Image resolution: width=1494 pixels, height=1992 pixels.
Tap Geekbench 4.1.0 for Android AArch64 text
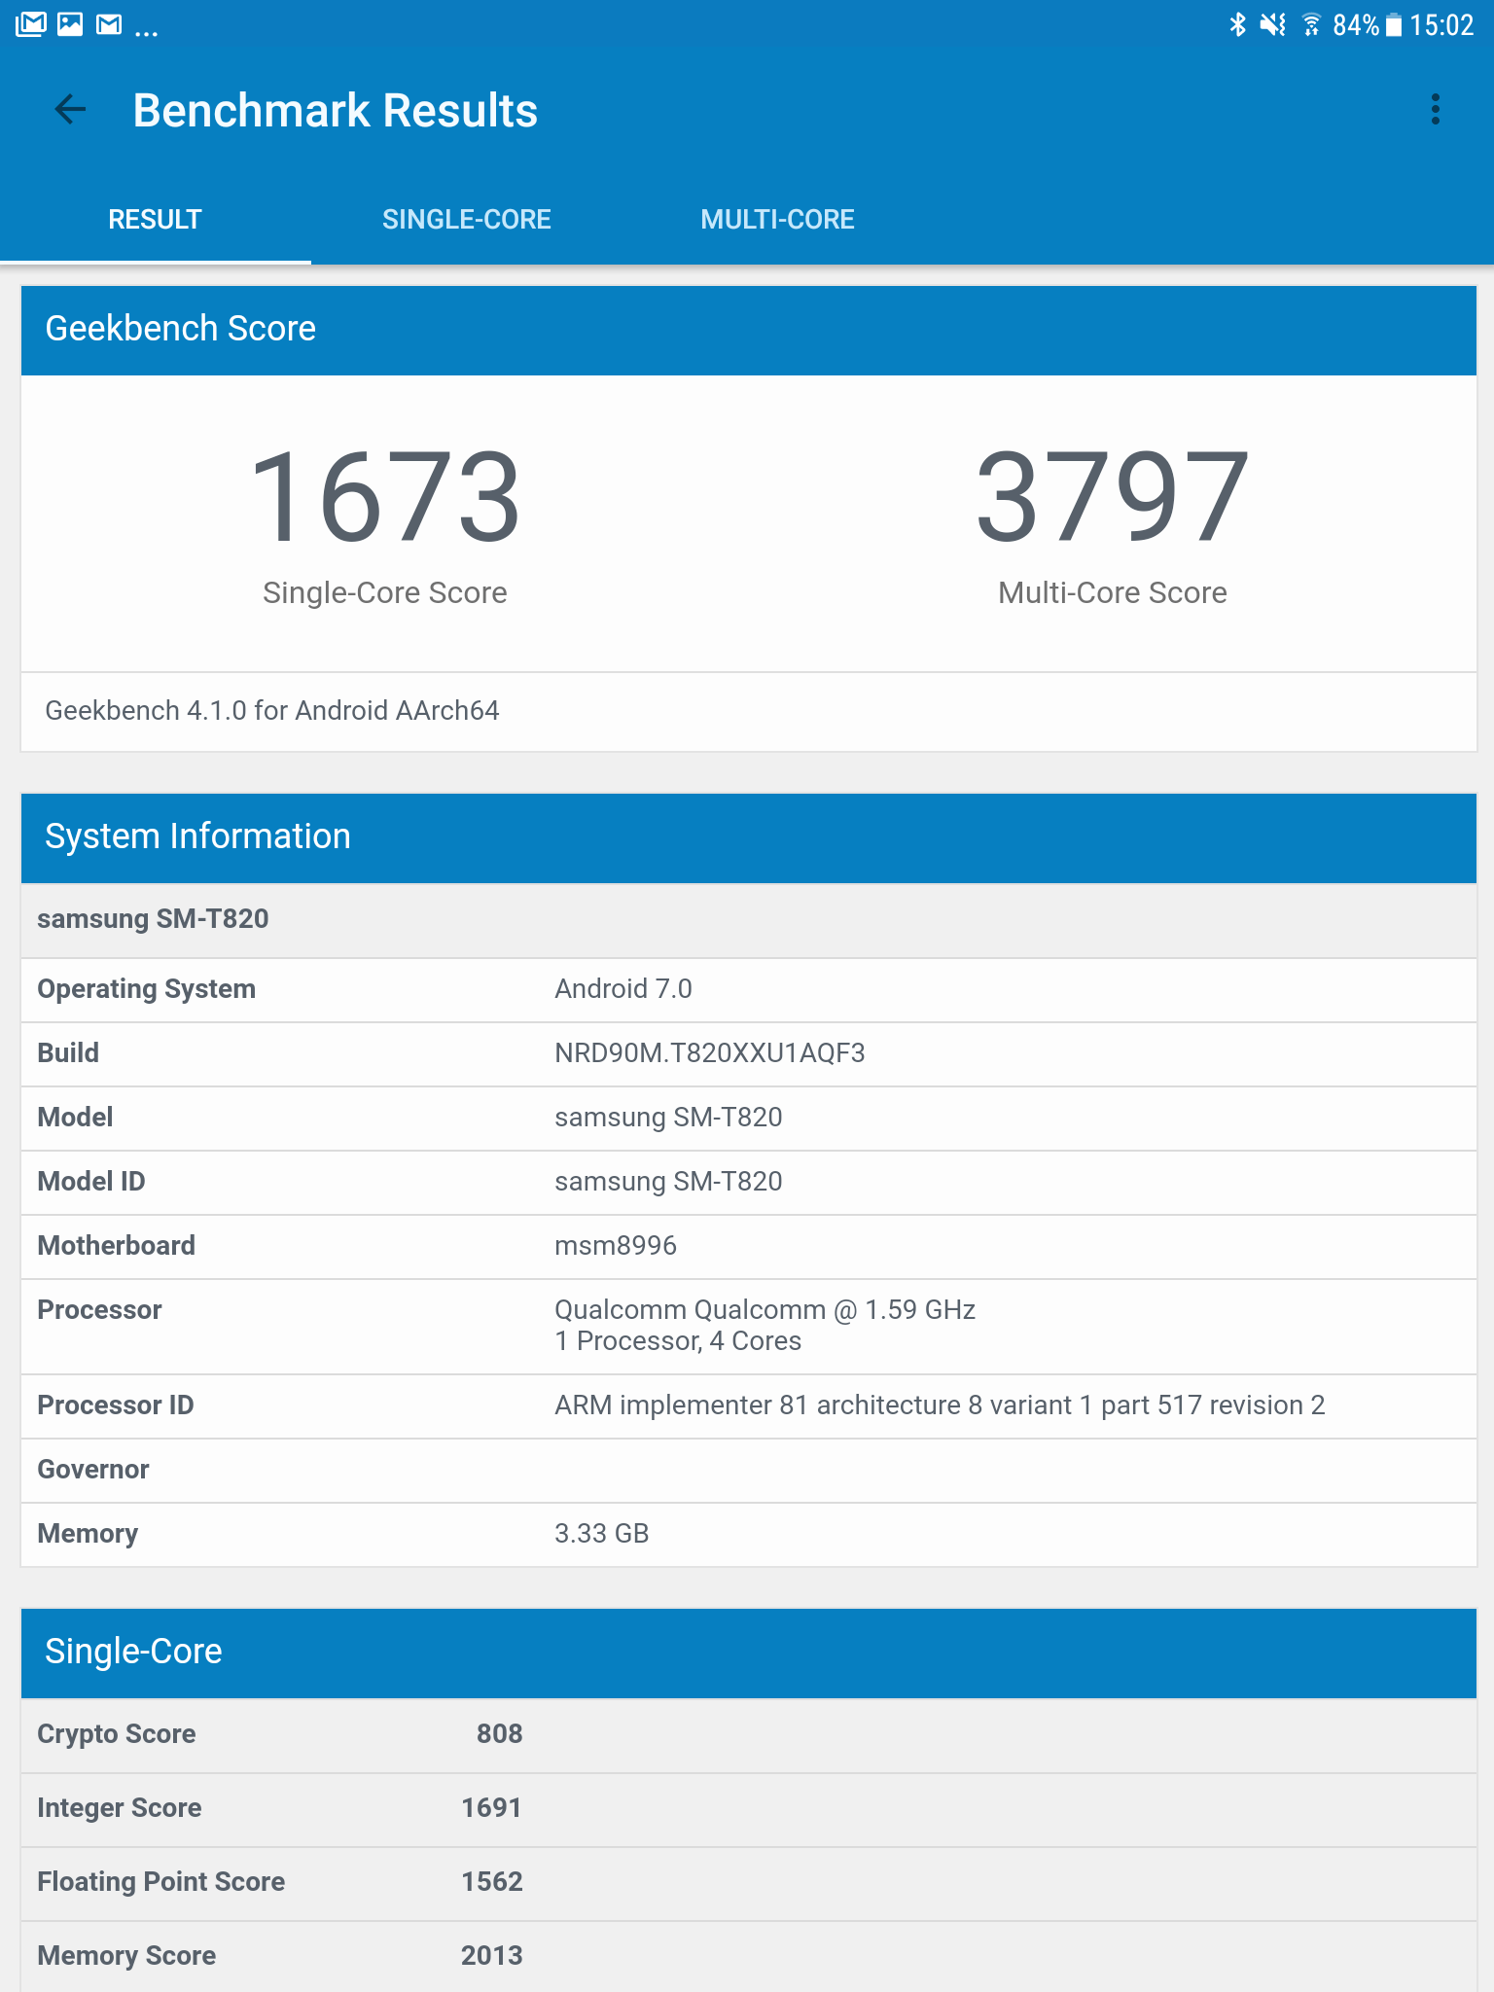tap(272, 710)
